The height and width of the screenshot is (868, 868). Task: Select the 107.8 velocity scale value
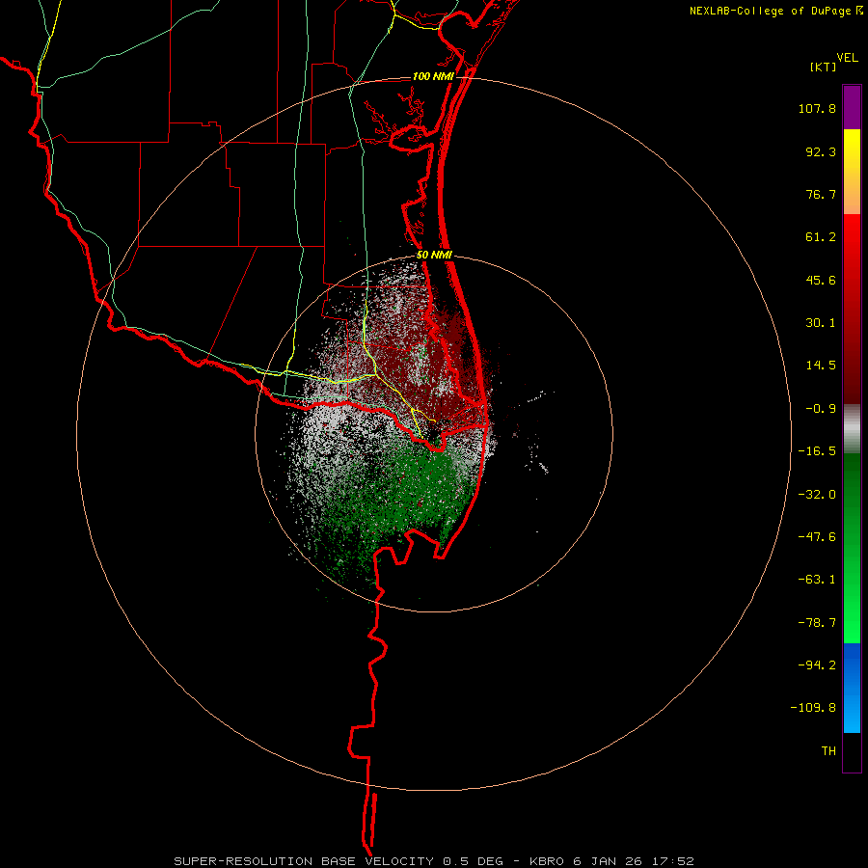(x=817, y=108)
